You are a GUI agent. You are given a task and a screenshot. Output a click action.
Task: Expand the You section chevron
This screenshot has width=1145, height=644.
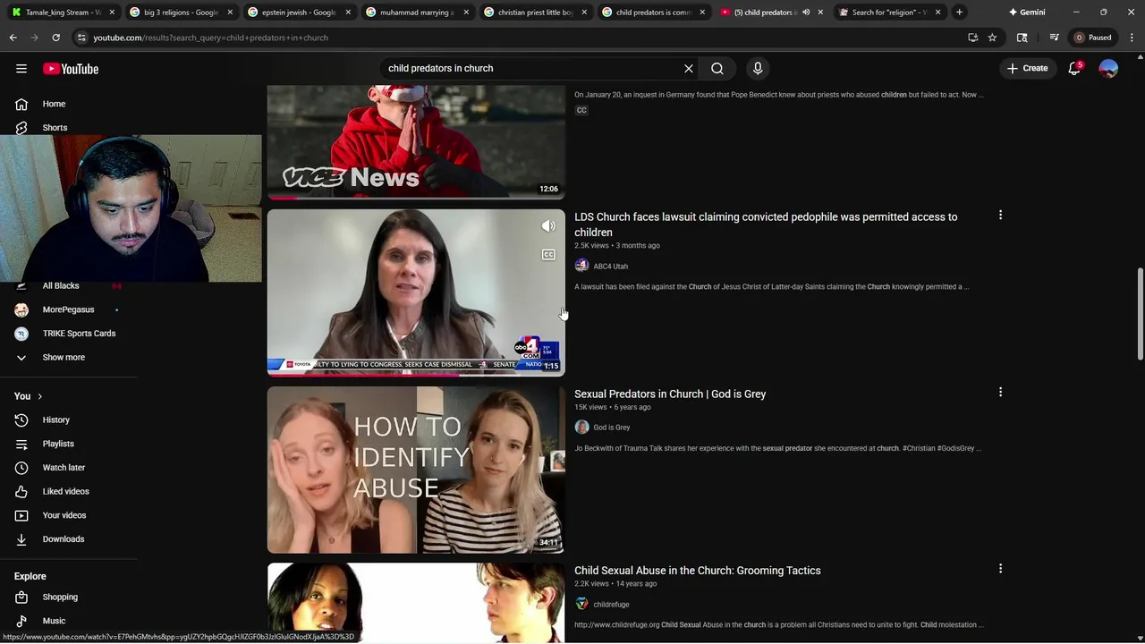coord(39,396)
